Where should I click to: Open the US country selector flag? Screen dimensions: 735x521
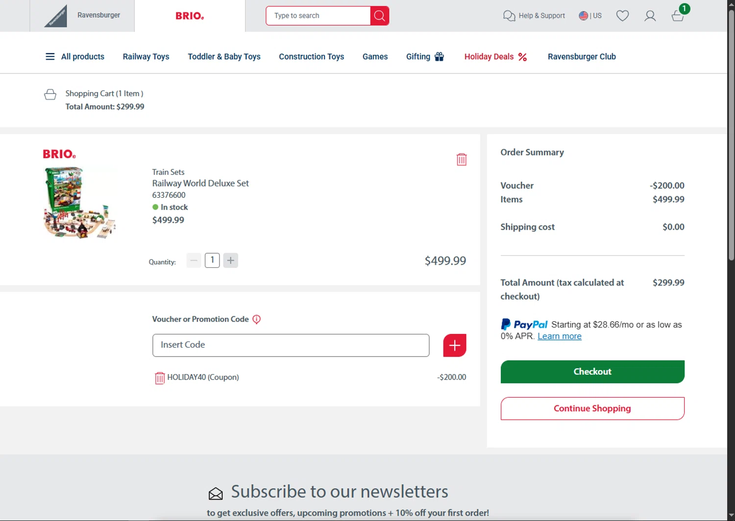click(x=583, y=16)
